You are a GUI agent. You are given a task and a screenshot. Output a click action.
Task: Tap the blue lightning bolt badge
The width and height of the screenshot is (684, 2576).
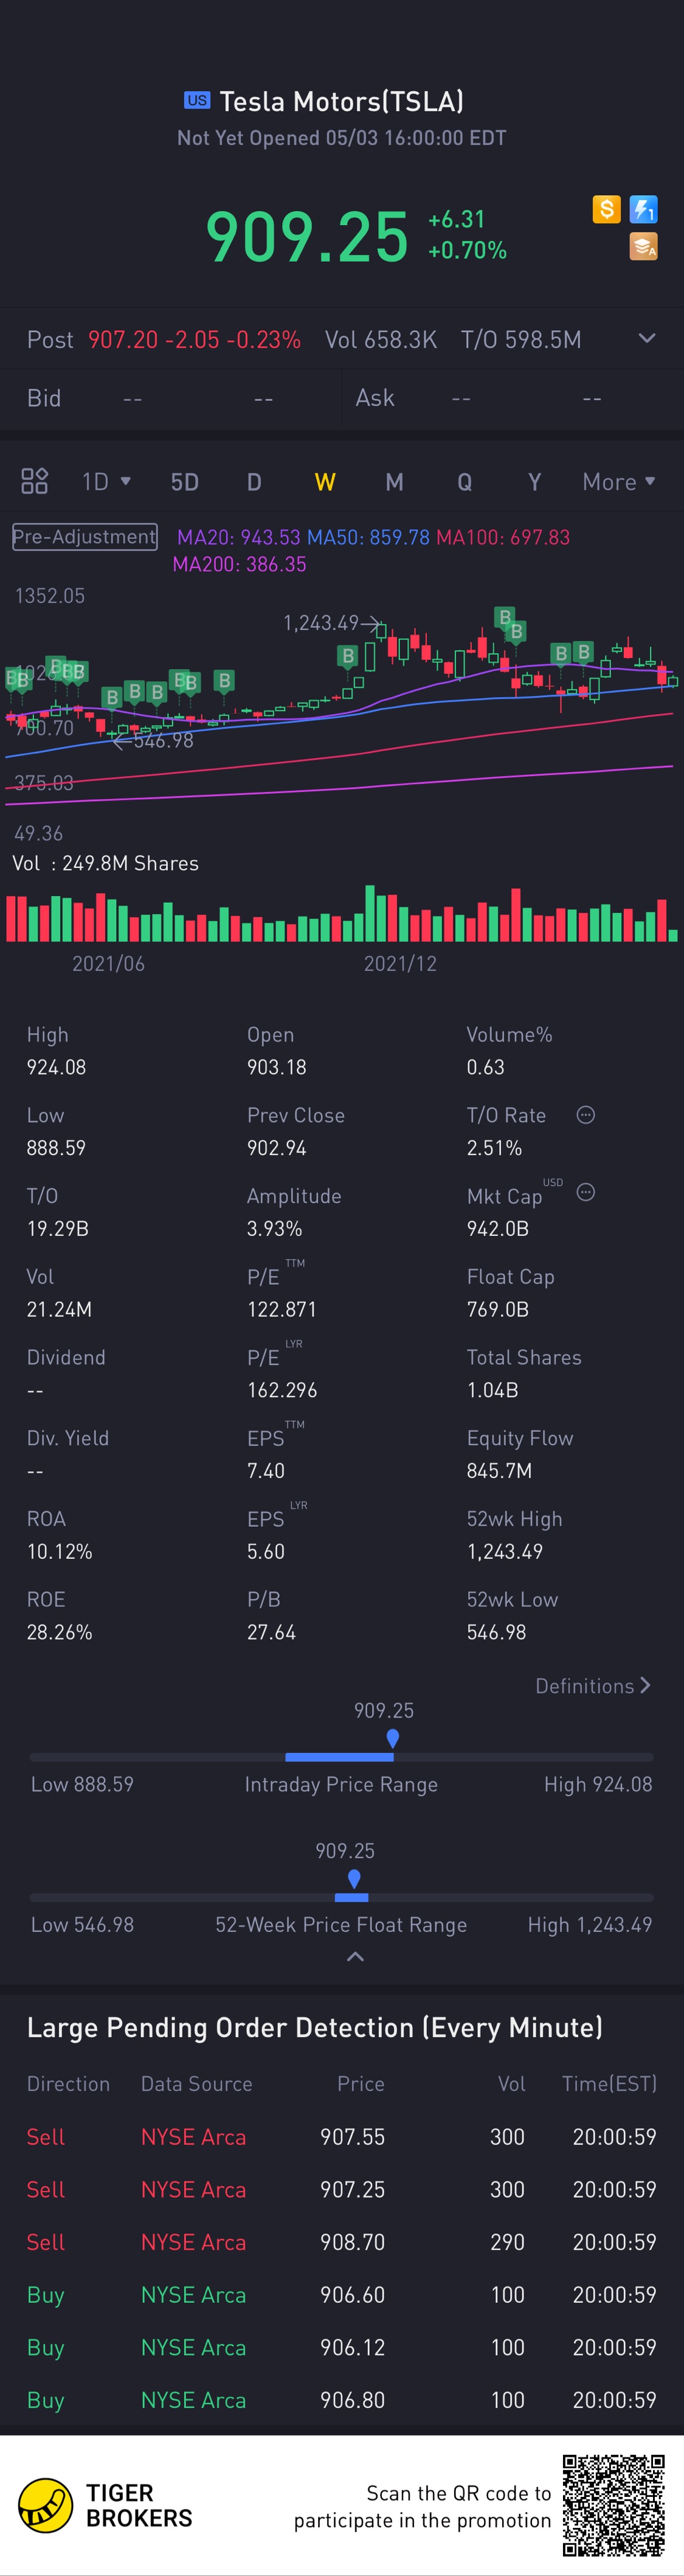click(x=643, y=209)
